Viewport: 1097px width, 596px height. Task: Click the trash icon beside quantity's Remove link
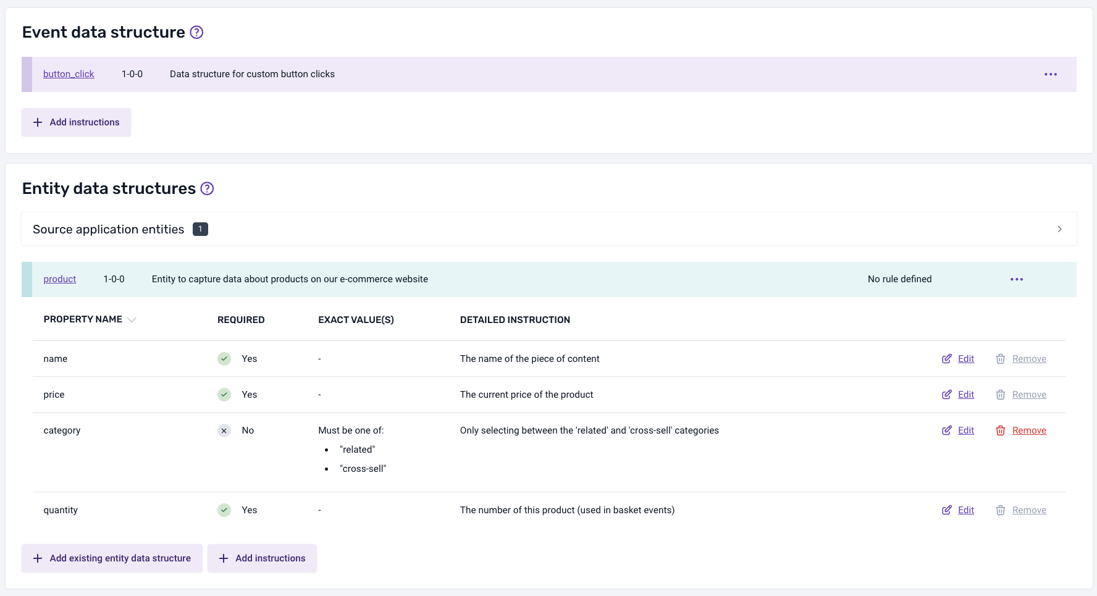pyautogui.click(x=1001, y=510)
